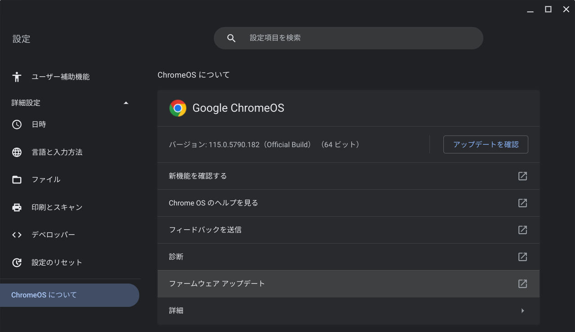Open ファームウェア アップデート external link icon
The height and width of the screenshot is (332, 575).
(x=522, y=284)
